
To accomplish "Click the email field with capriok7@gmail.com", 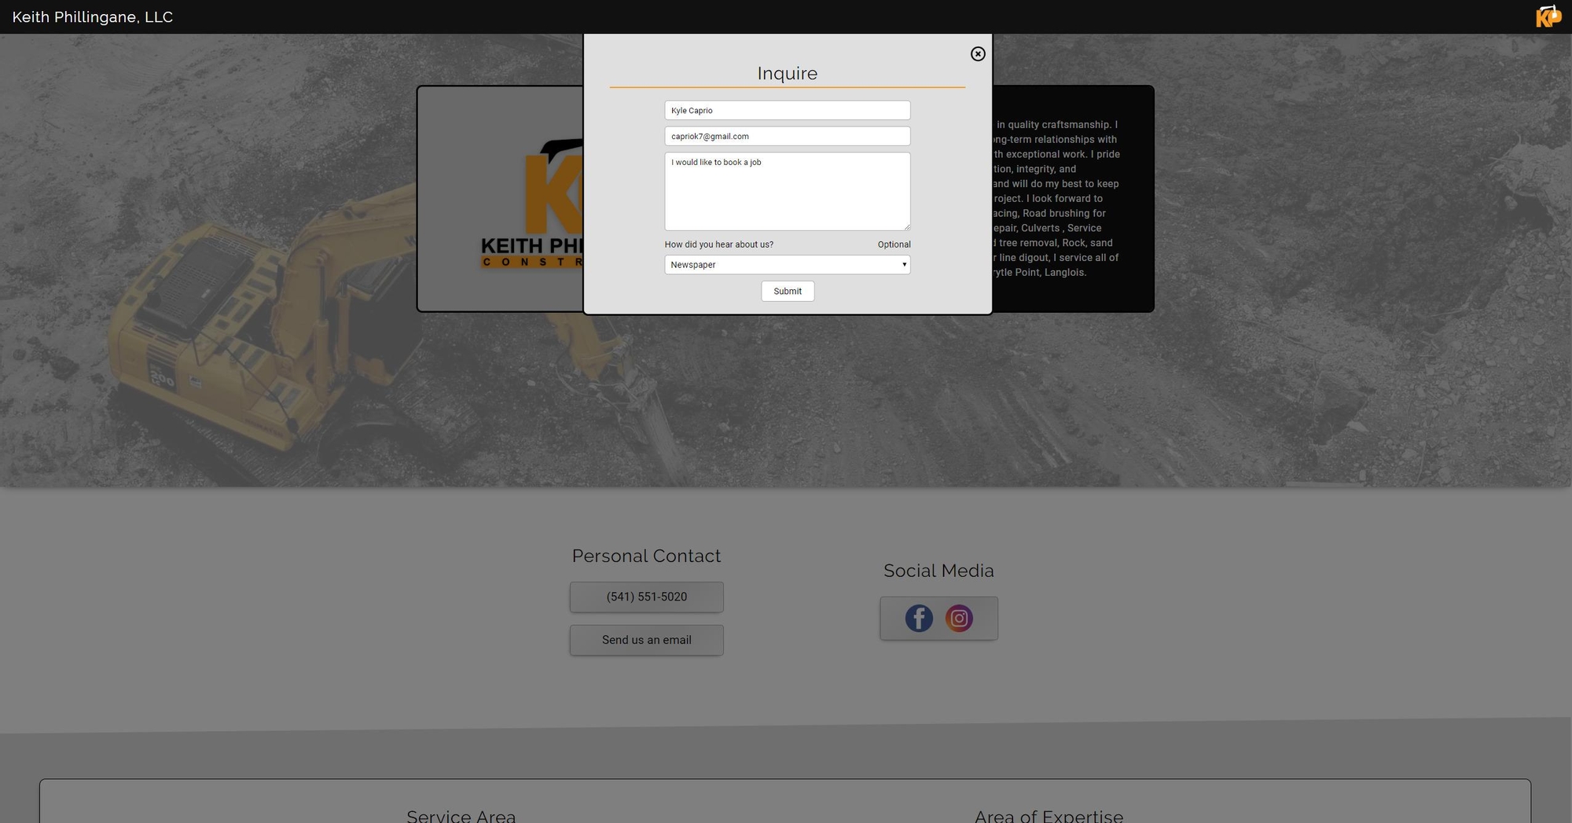I will point(787,137).
